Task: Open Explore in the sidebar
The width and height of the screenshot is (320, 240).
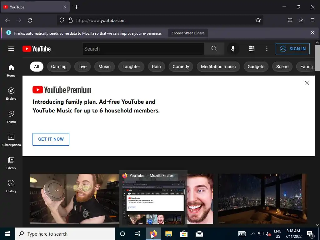Action: (11, 94)
